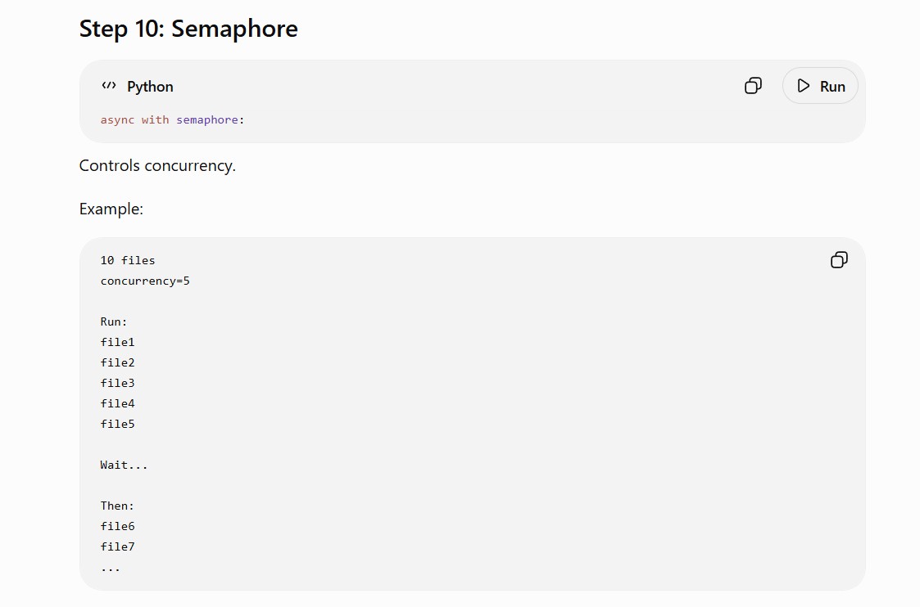Click the code brackets icon beside Python
Screen dimensions: 920x607
pos(108,86)
